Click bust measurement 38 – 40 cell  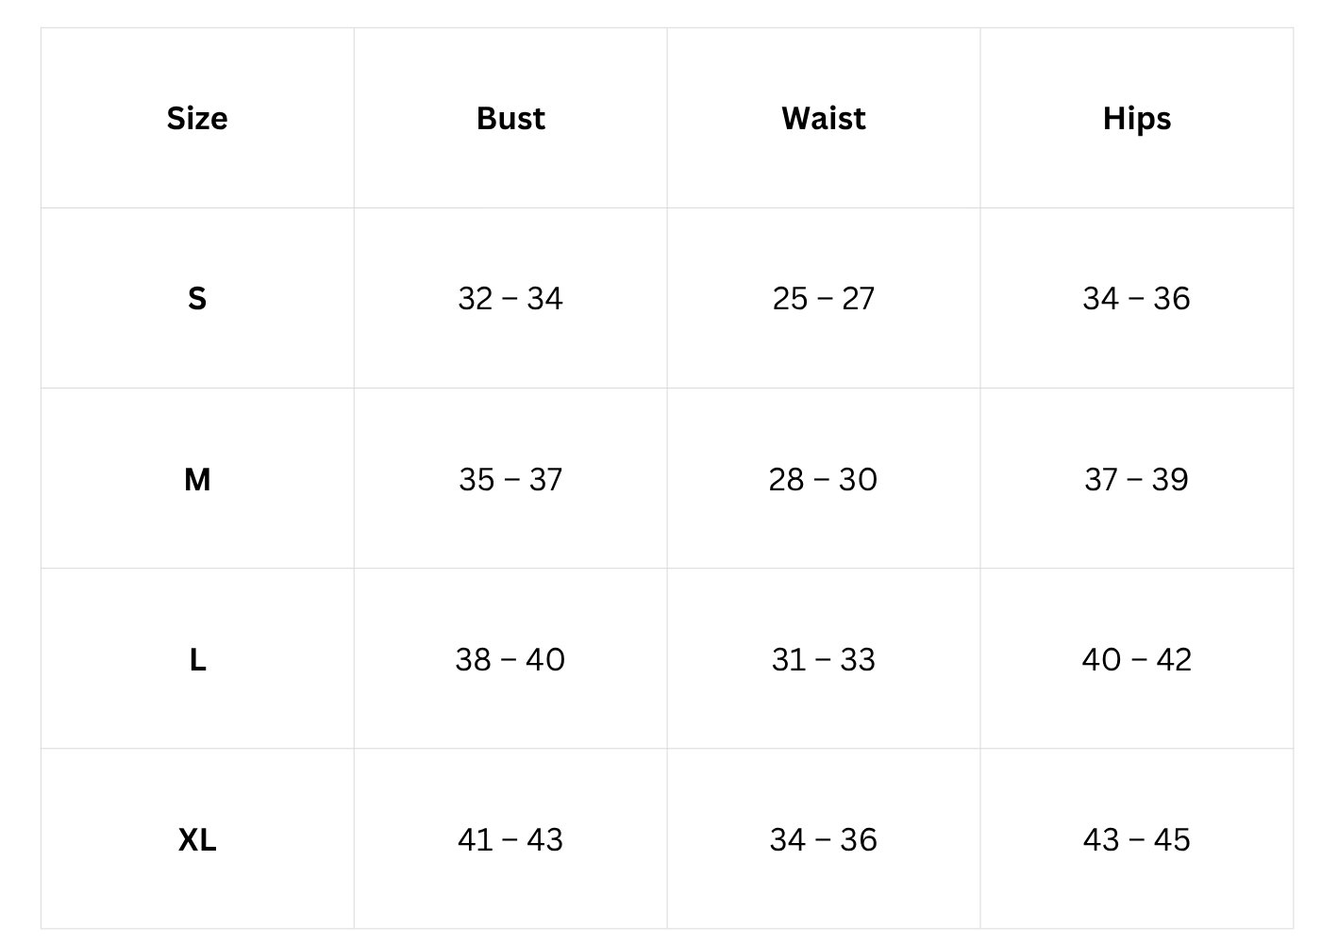coord(510,659)
